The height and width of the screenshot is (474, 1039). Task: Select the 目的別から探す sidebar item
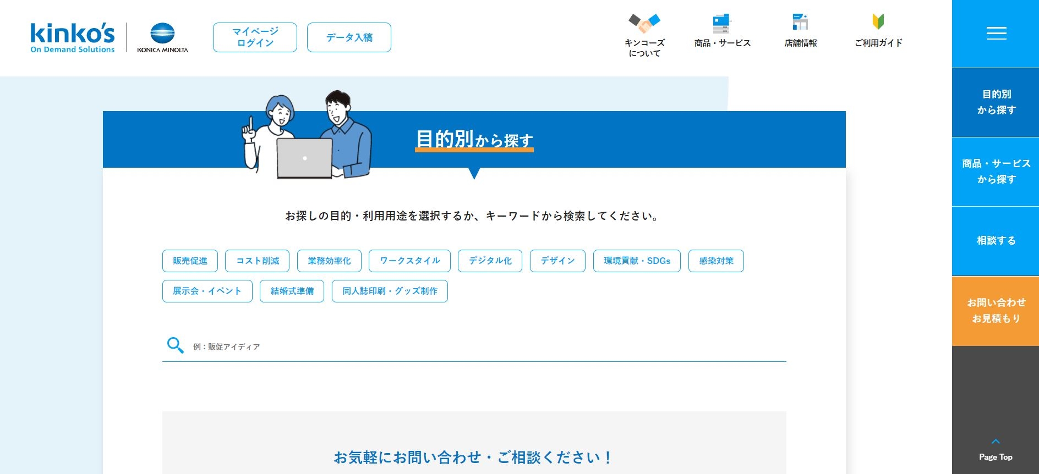[x=996, y=102]
